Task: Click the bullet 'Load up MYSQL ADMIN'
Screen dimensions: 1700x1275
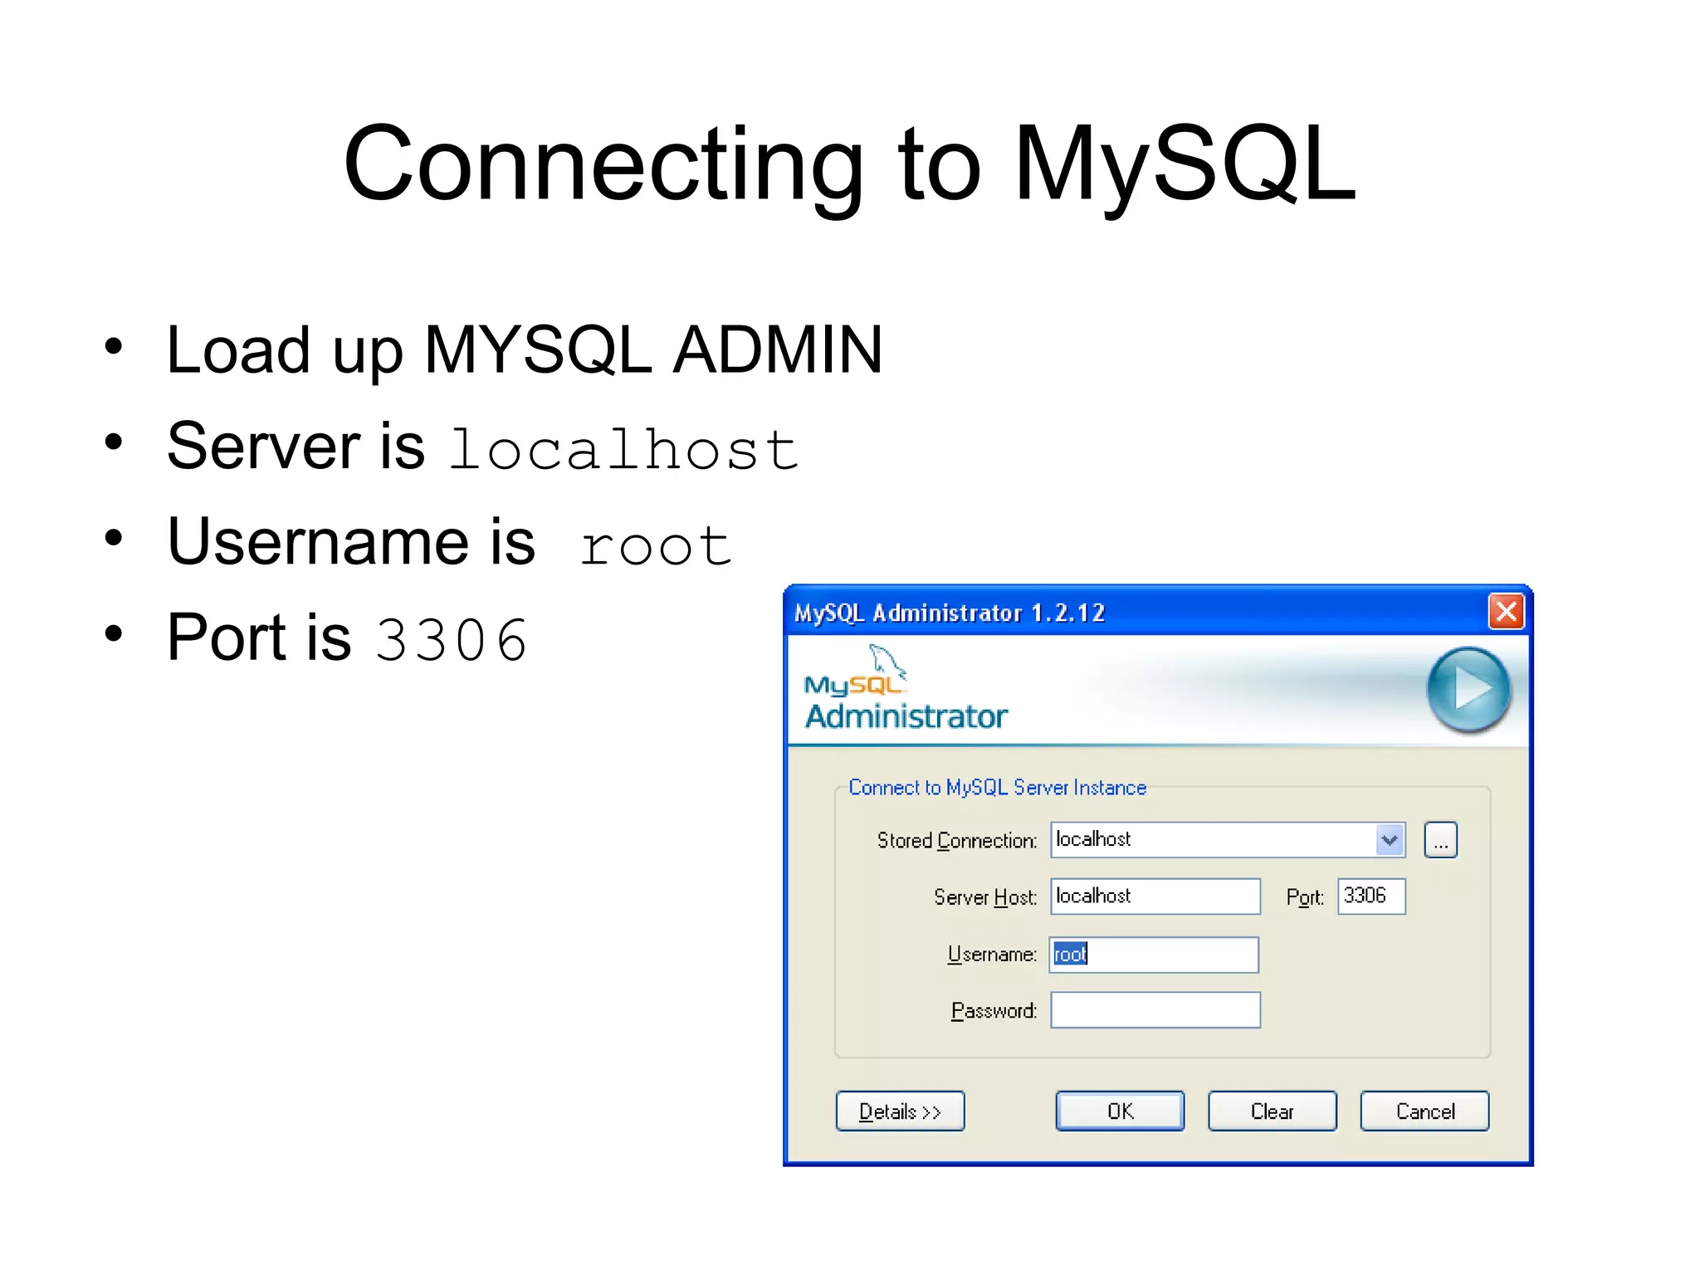Action: coord(525,350)
